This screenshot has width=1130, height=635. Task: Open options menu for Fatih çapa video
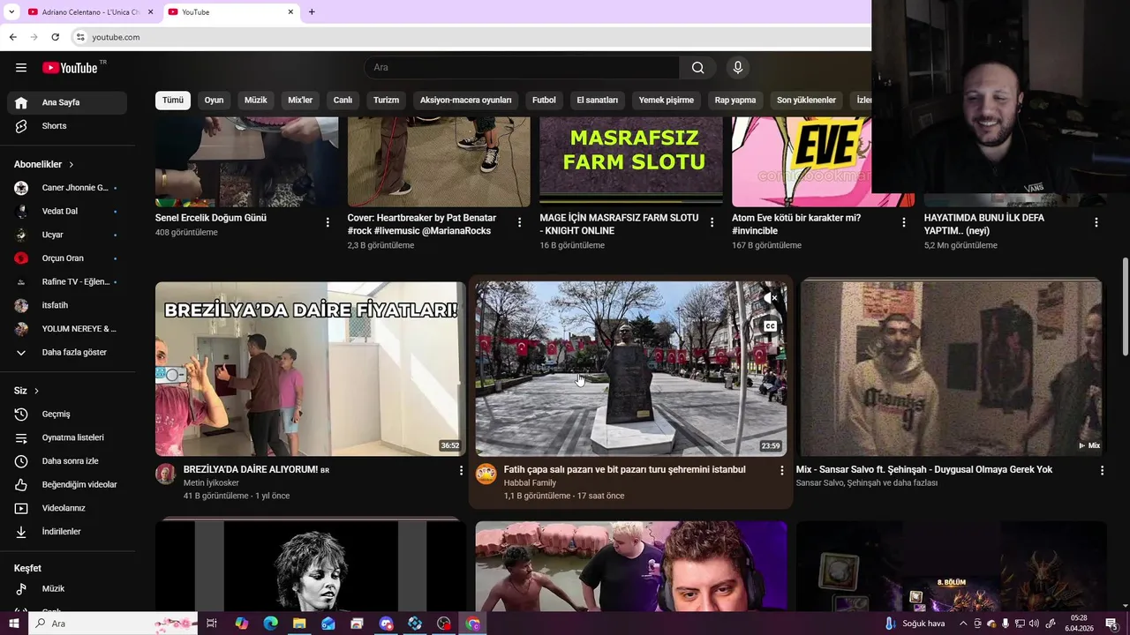click(x=781, y=471)
